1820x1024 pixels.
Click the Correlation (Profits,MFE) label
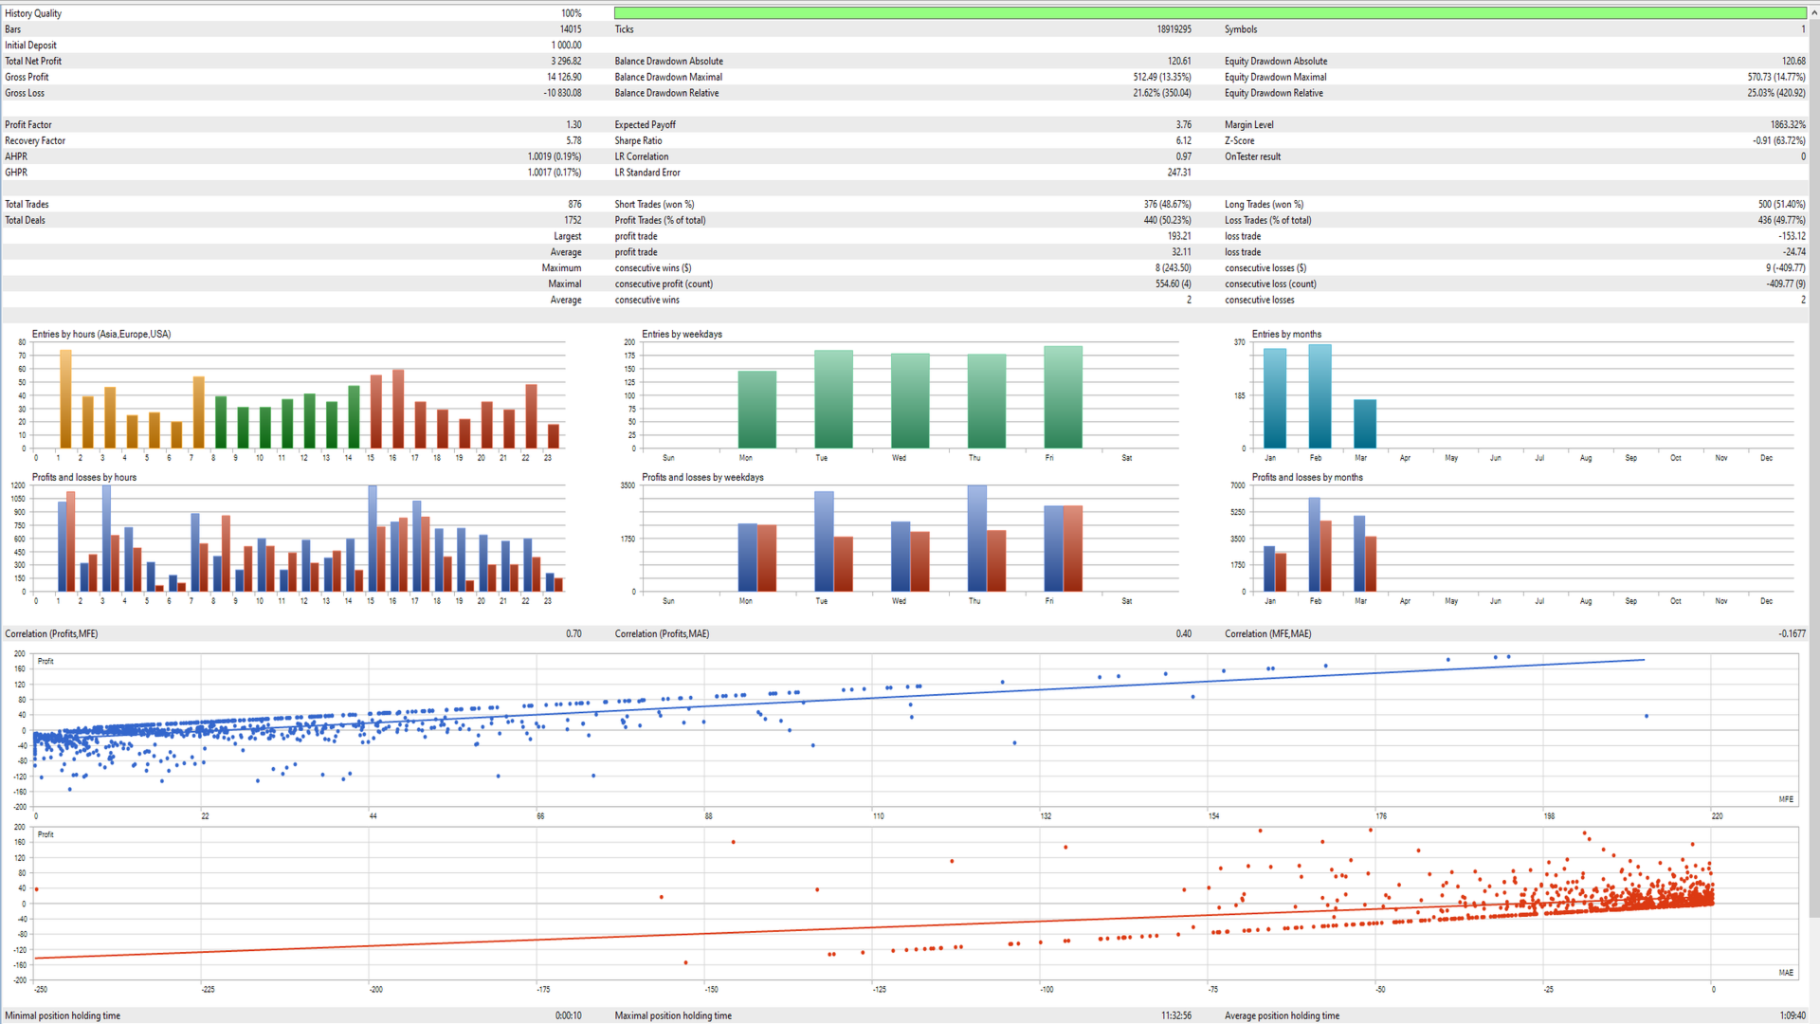coord(51,634)
